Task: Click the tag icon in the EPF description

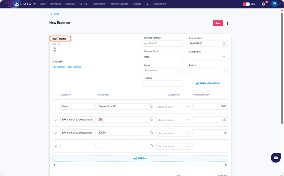Action: pos(151,119)
